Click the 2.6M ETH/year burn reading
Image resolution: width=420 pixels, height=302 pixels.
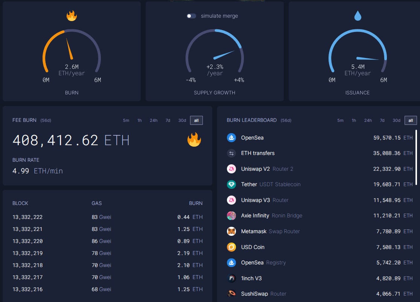[72, 70]
